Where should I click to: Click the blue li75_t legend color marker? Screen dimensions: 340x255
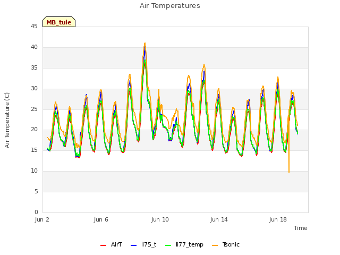tap(134, 245)
